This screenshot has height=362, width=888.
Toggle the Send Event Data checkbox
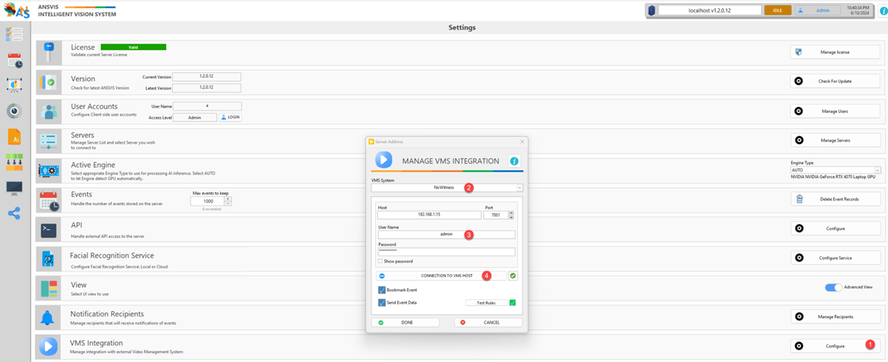coord(382,302)
